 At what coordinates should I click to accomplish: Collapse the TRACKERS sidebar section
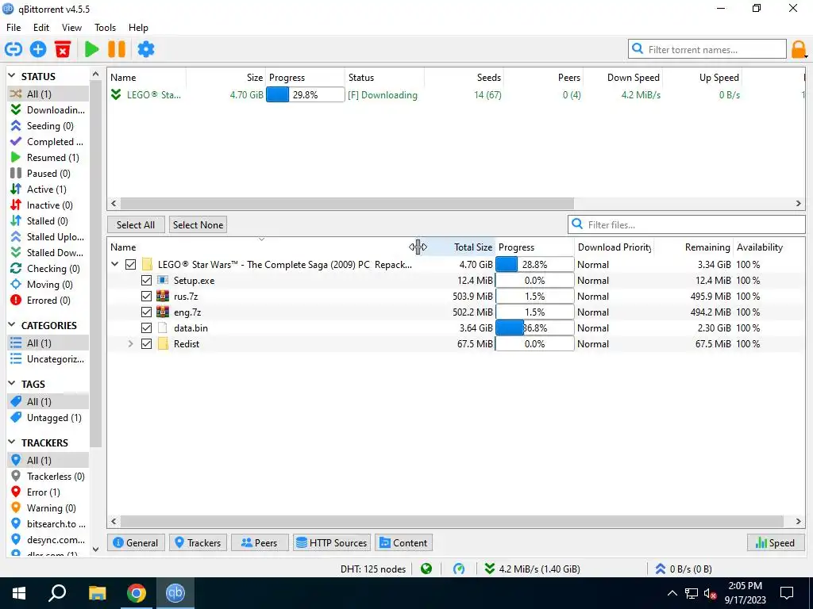pyautogui.click(x=12, y=442)
